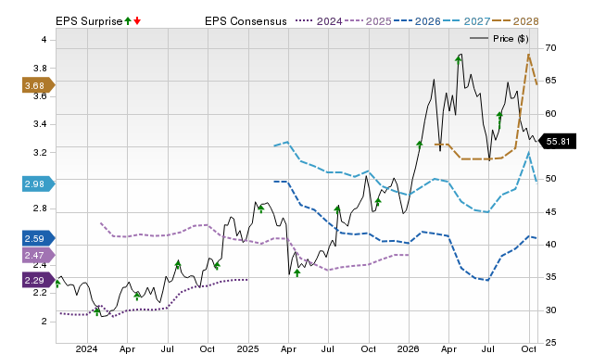The width and height of the screenshot is (593, 354).
Task: Click the 25 tick on the price axis
Action: (551, 343)
